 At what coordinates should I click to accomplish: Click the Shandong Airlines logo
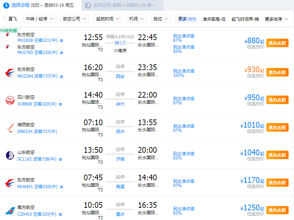coord(10,155)
